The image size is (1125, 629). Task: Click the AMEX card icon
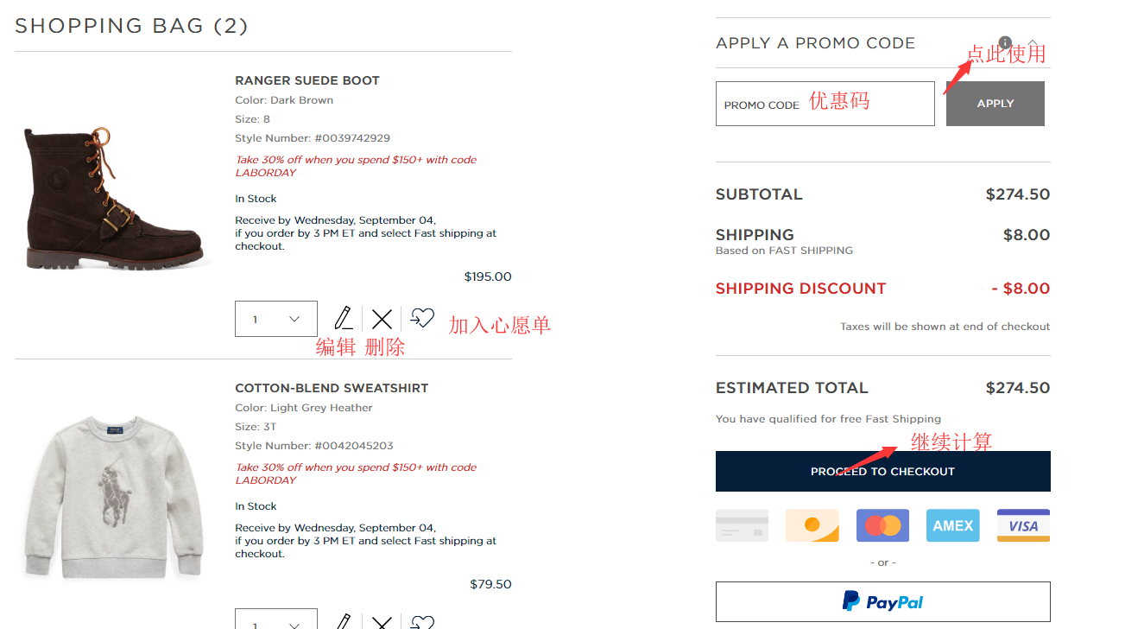pyautogui.click(x=953, y=525)
